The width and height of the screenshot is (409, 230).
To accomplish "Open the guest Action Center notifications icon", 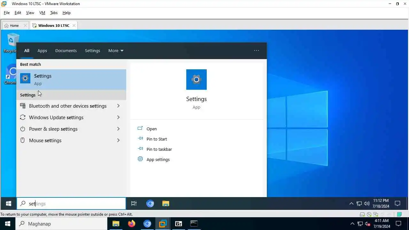I will [x=398, y=203].
